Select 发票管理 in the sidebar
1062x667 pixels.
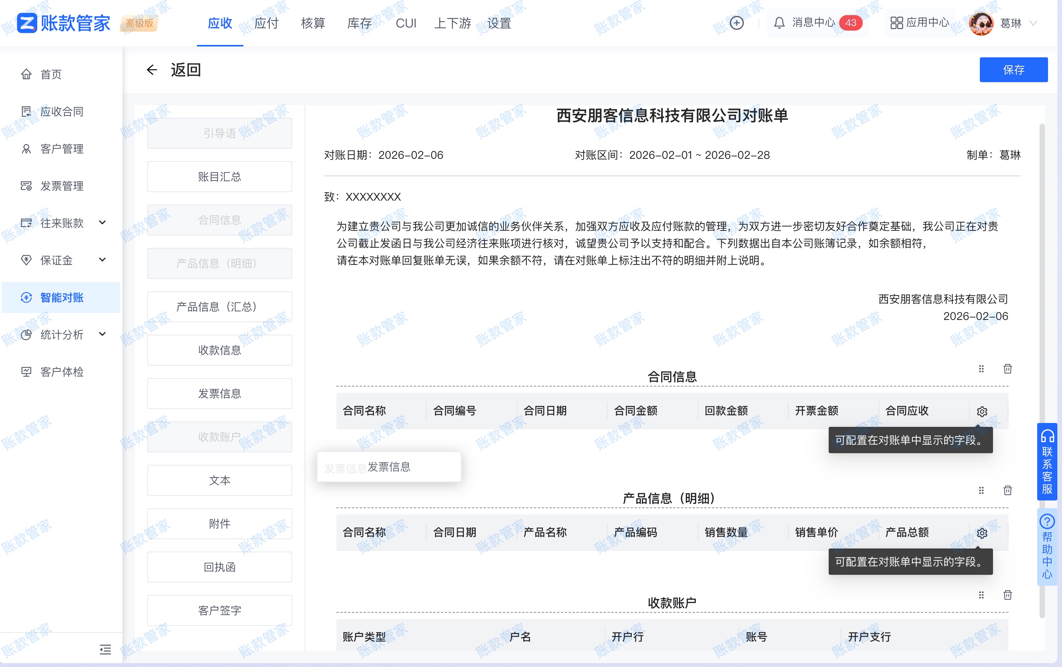coord(61,186)
